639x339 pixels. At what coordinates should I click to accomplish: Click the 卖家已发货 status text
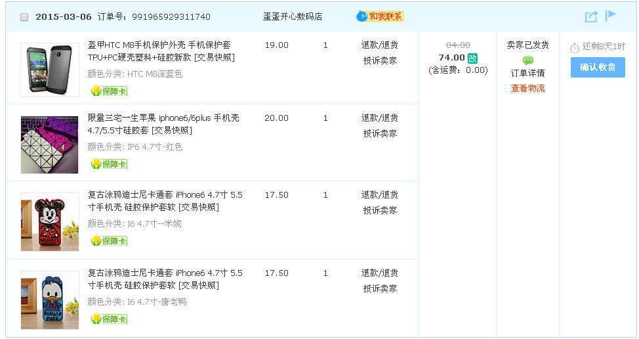point(527,45)
